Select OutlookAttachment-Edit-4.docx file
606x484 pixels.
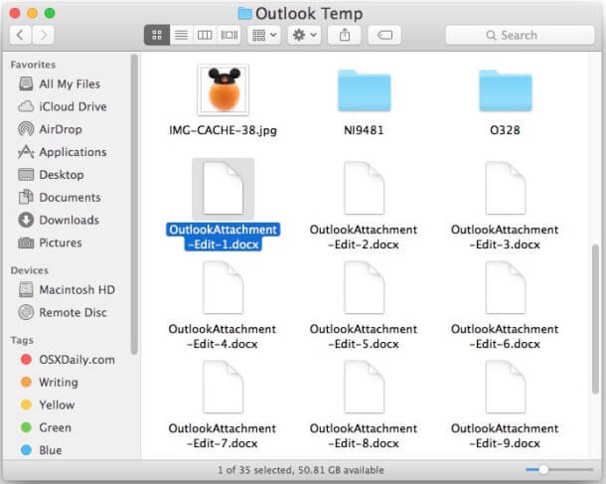click(x=223, y=287)
